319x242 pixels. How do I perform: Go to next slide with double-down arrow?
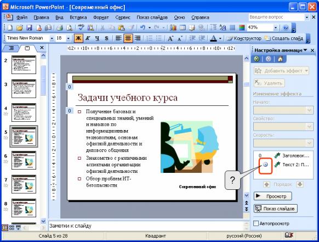[246, 209]
